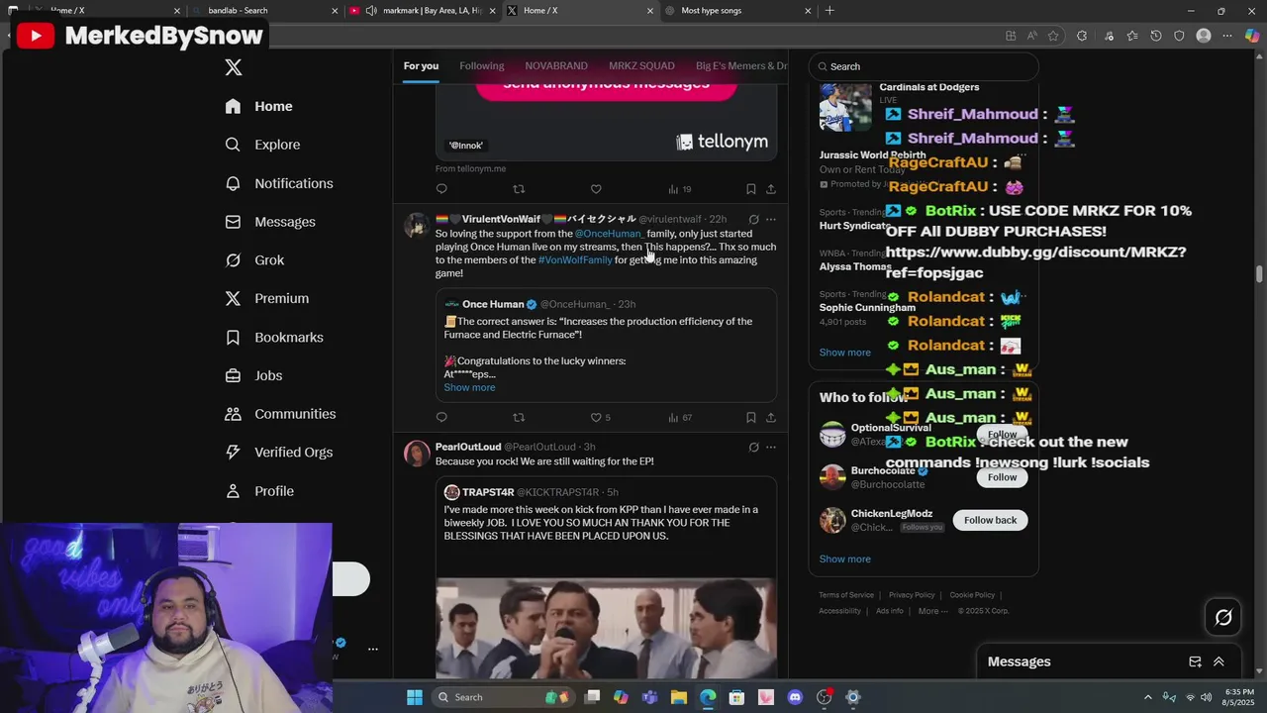Open the floating Grok button

[1223, 618]
